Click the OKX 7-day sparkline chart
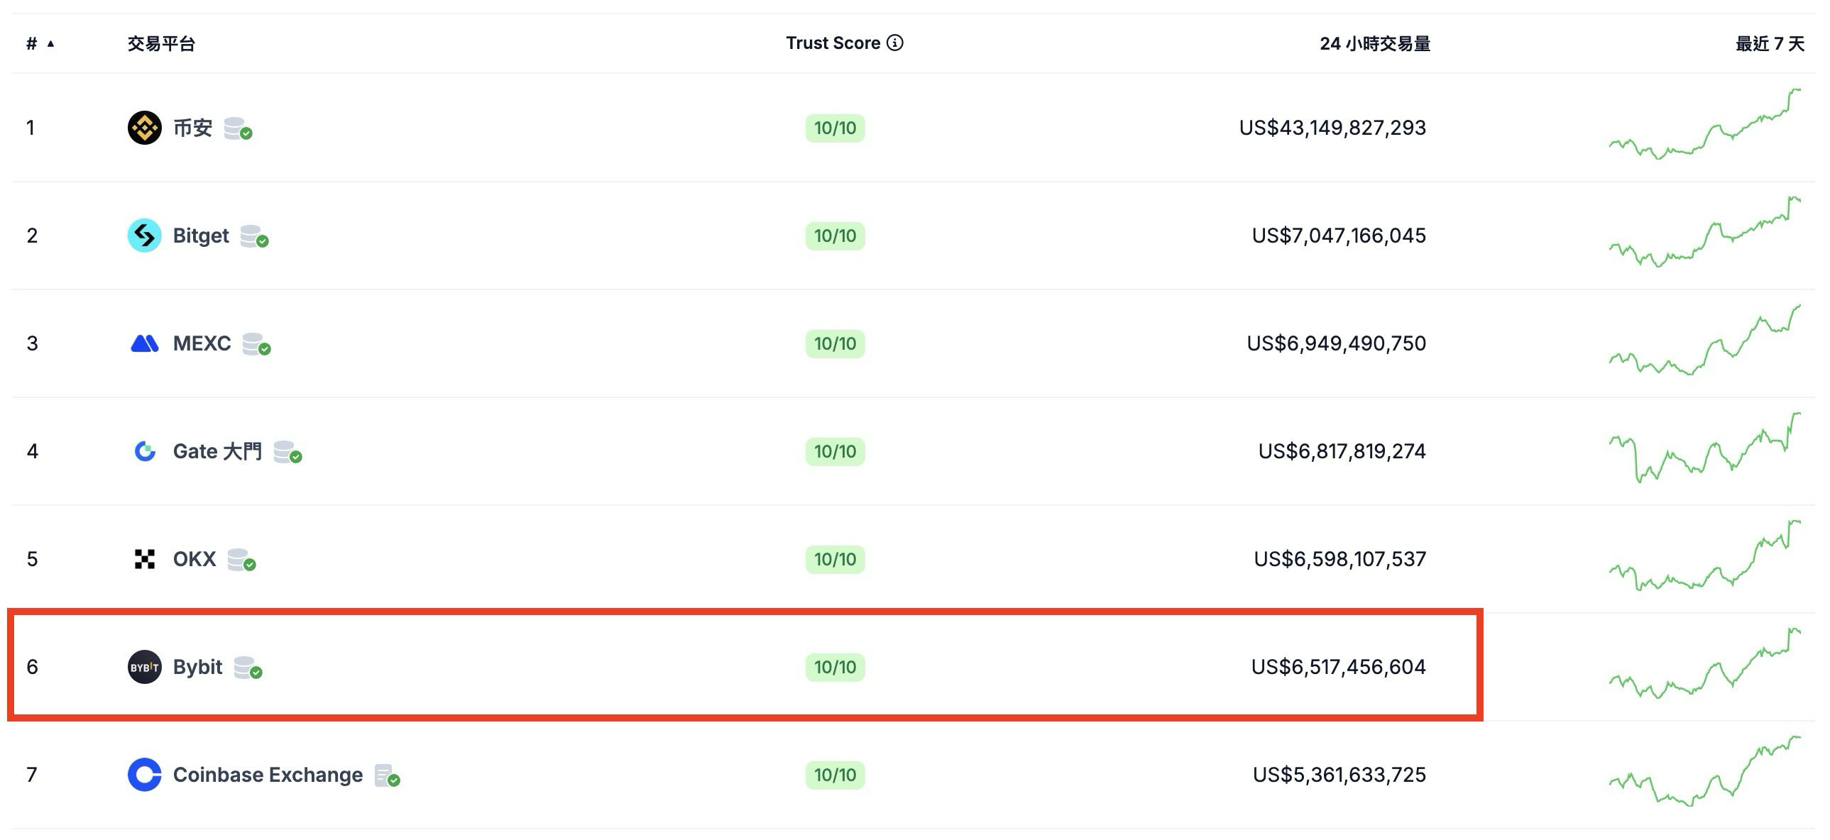Viewport: 1830px width, 840px height. coord(1704,558)
